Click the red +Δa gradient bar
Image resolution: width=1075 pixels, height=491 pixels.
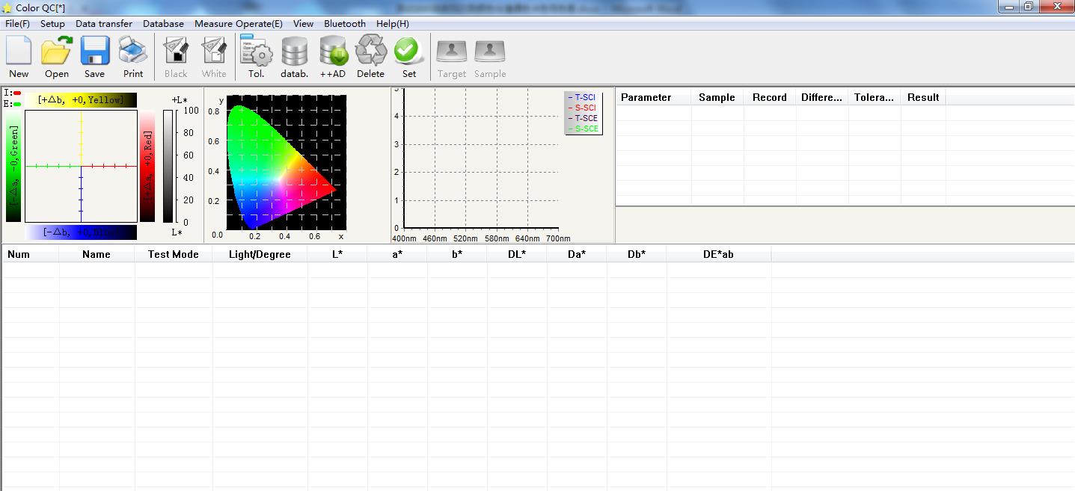point(148,166)
